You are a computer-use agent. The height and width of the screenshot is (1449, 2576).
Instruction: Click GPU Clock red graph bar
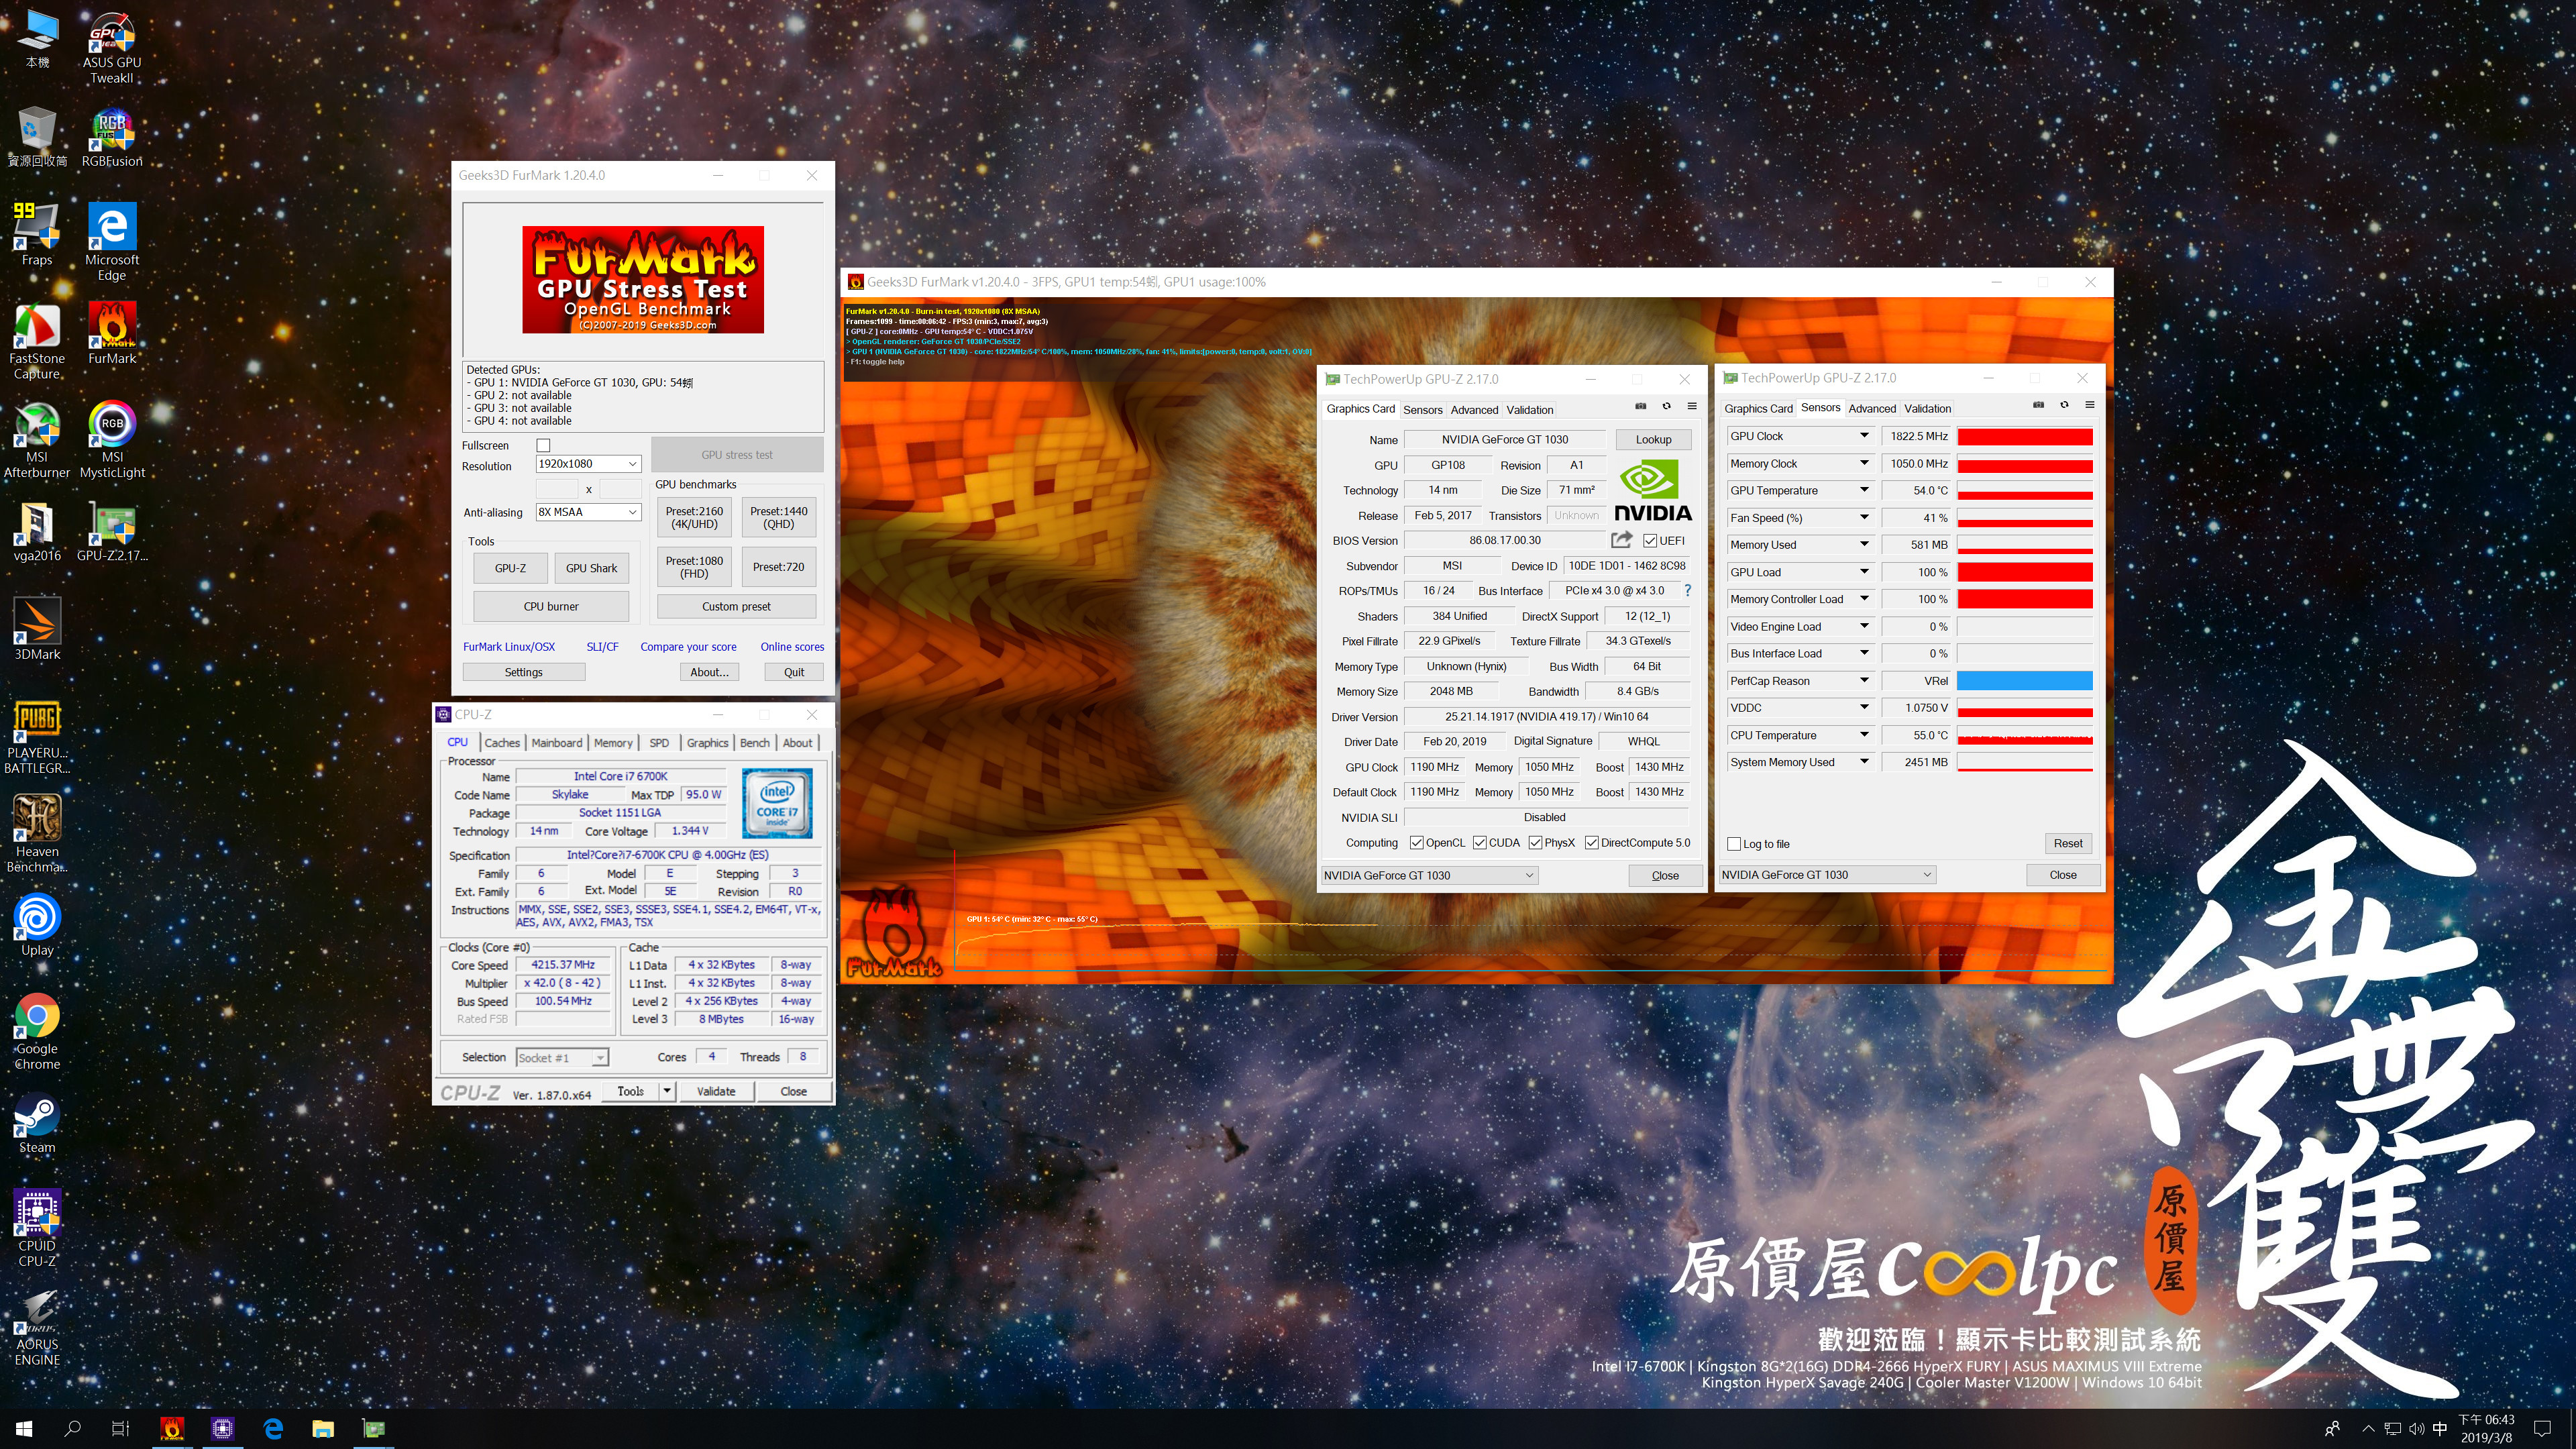coord(2025,437)
